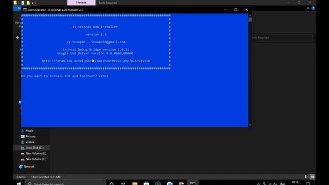
Task: Show hidden system tray icons
Action: click(258, 184)
